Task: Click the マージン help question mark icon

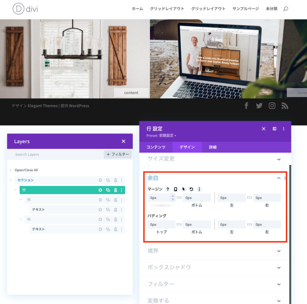Action: [168, 189]
